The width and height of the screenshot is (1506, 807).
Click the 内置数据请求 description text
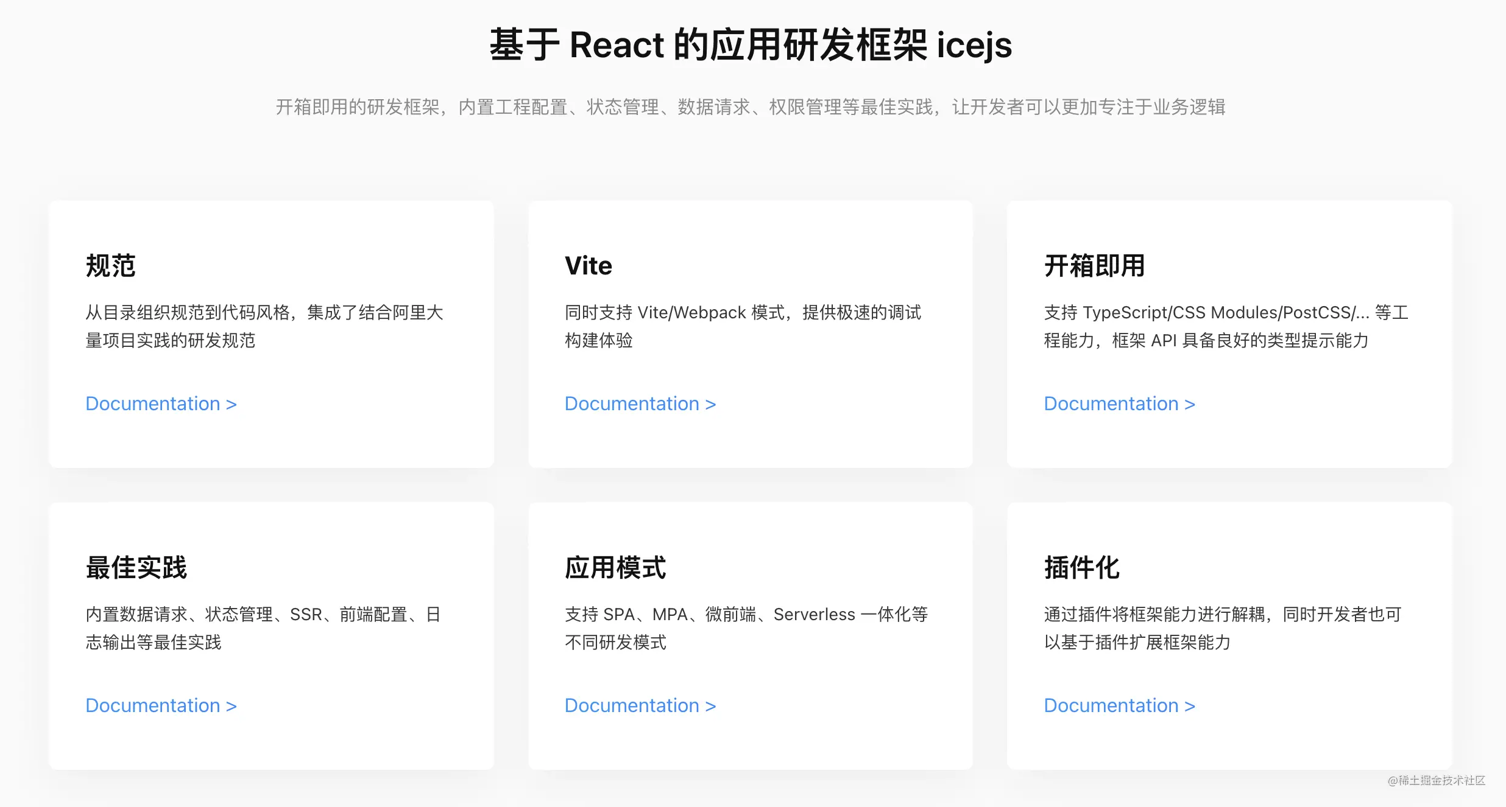coord(263,615)
